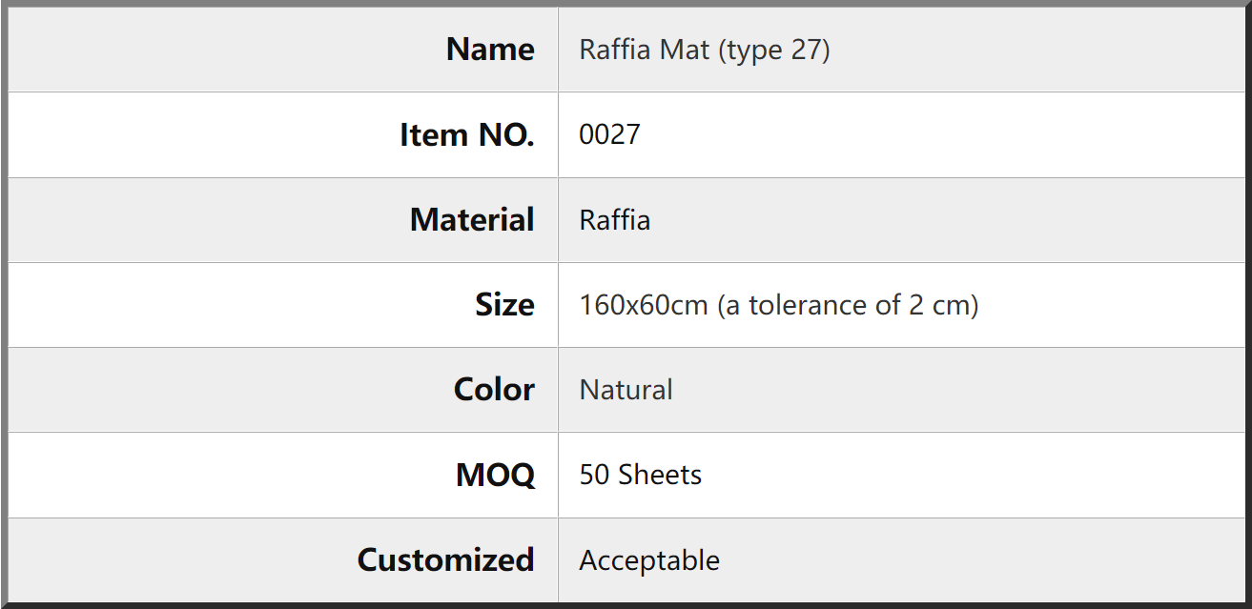The height and width of the screenshot is (609, 1252).
Task: Click the Color label cell
Action: [283, 390]
